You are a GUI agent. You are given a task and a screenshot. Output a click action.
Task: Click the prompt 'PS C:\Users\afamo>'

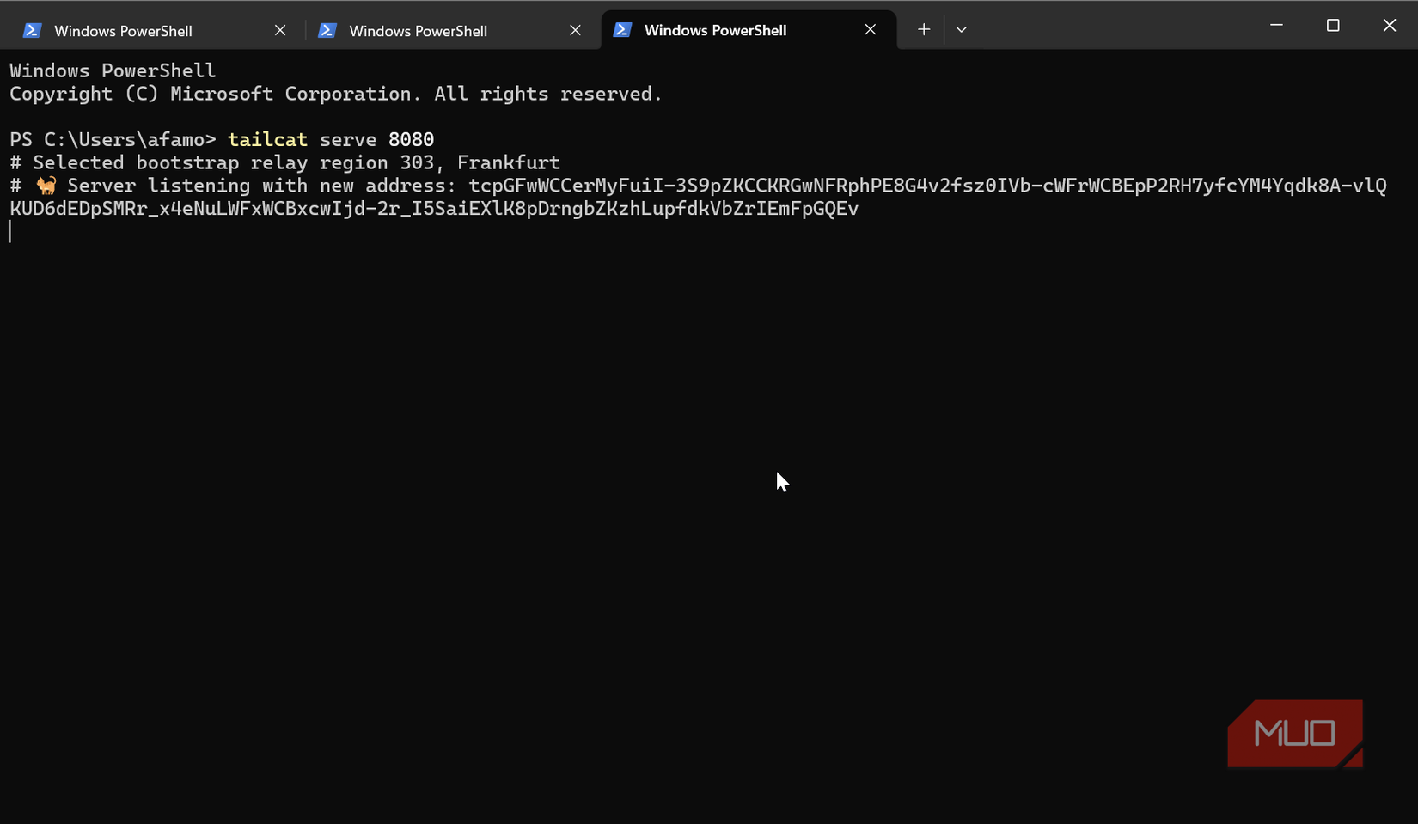pos(113,139)
